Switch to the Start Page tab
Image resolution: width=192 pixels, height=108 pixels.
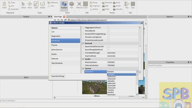point(58,17)
